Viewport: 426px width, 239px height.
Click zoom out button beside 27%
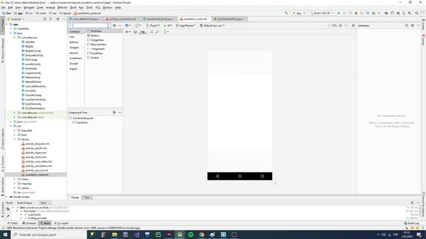(x=329, y=25)
